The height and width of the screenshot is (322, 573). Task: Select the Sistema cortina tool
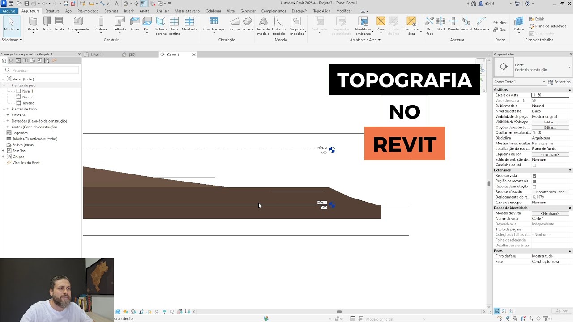161,26
